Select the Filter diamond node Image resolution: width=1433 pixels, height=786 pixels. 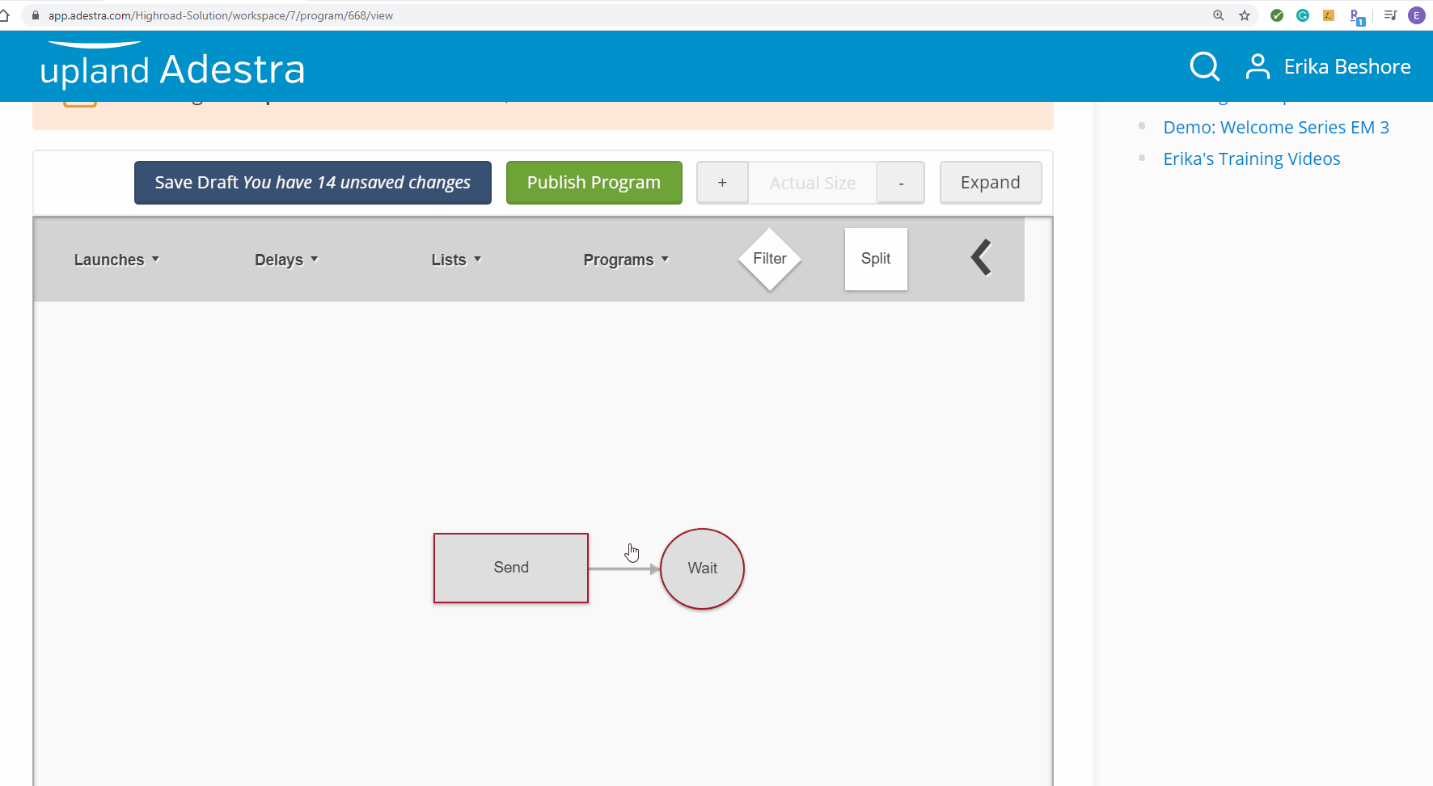tap(770, 259)
